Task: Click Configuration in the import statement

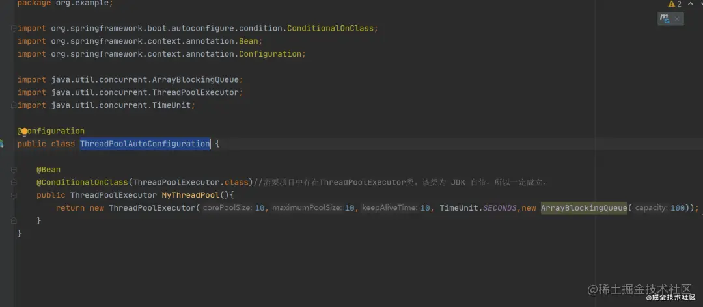Action: 270,54
